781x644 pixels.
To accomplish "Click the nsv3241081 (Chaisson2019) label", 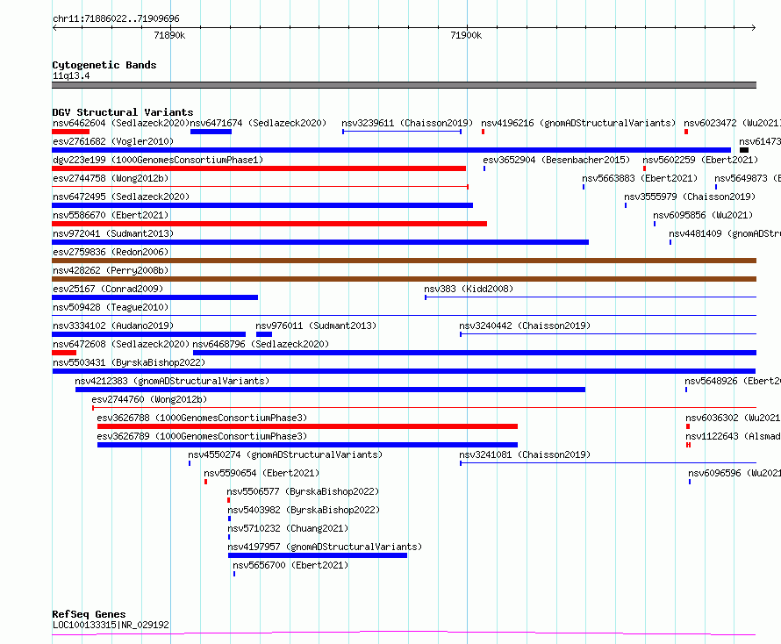I will coord(525,454).
